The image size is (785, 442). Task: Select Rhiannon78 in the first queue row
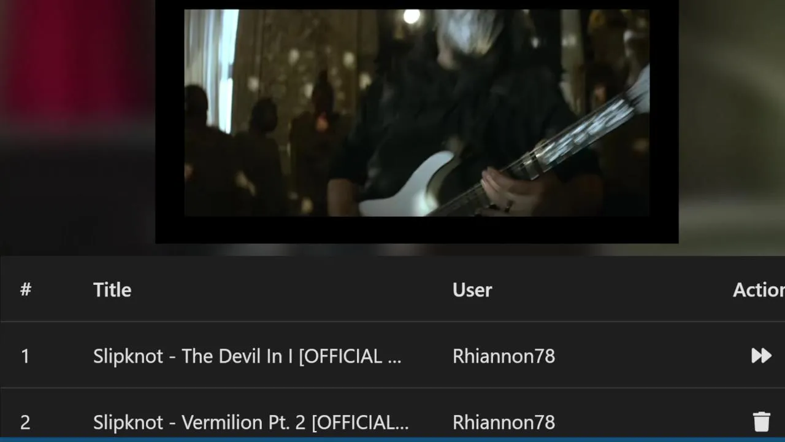coord(504,356)
